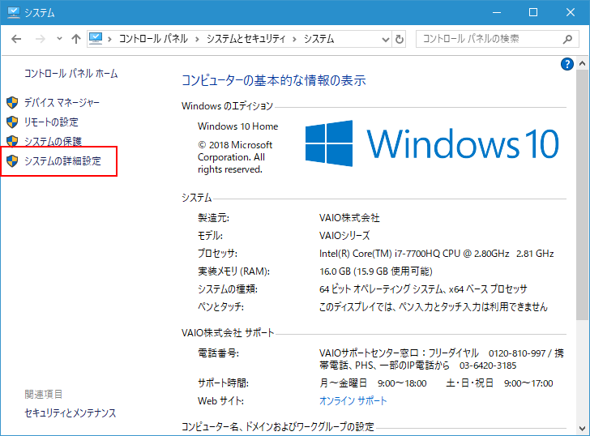Click the © 2018 Microsoft Corporation copyright text
This screenshot has width=590, height=436.
(x=235, y=157)
